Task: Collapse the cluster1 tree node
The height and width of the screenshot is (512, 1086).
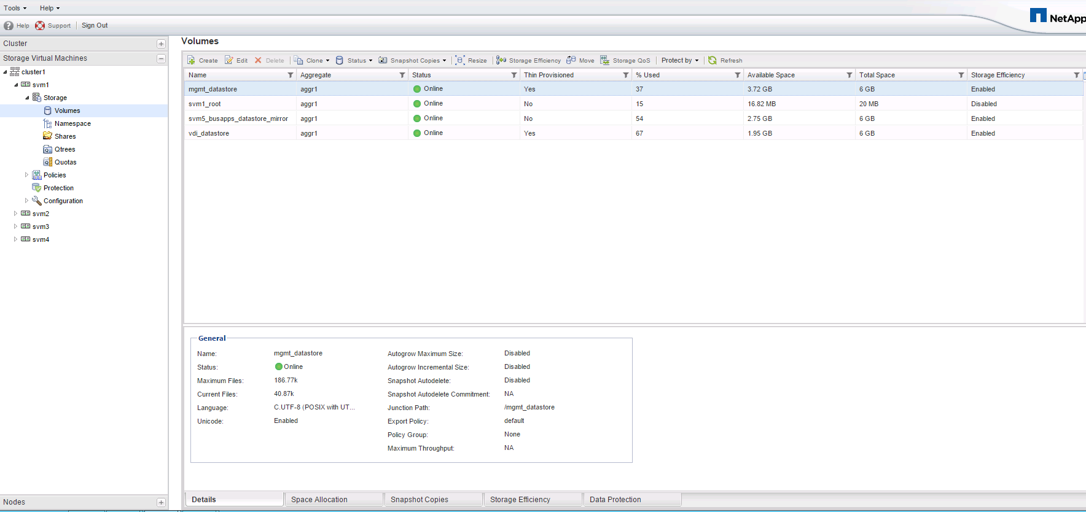Action: (x=5, y=72)
